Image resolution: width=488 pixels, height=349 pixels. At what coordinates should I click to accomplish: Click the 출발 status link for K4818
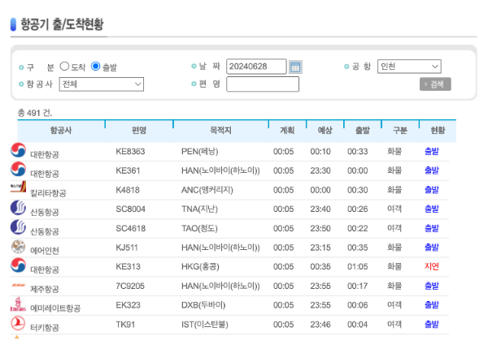point(432,190)
